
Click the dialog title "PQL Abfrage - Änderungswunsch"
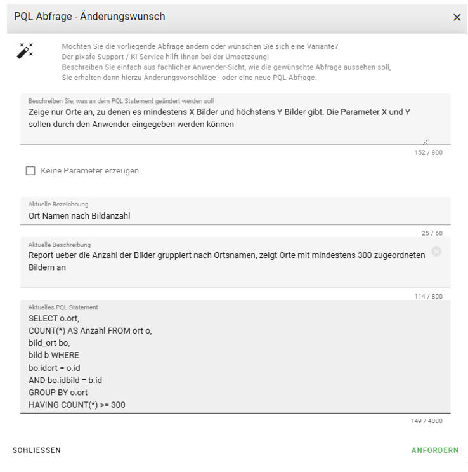click(x=89, y=17)
